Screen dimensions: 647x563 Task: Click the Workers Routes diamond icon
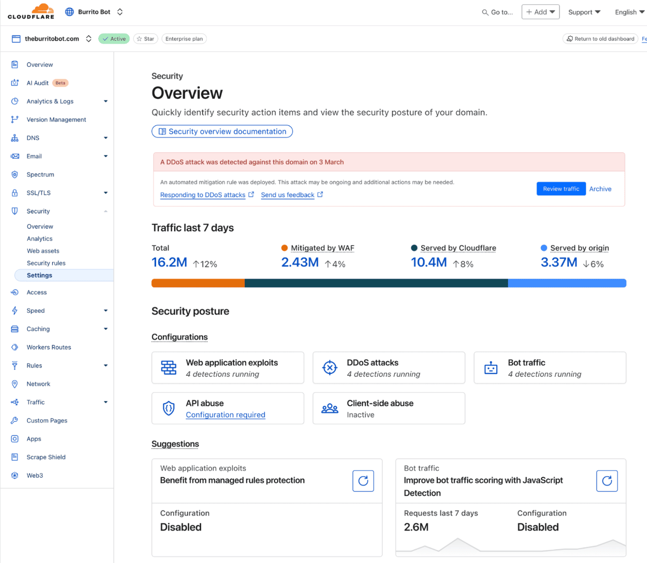15,347
